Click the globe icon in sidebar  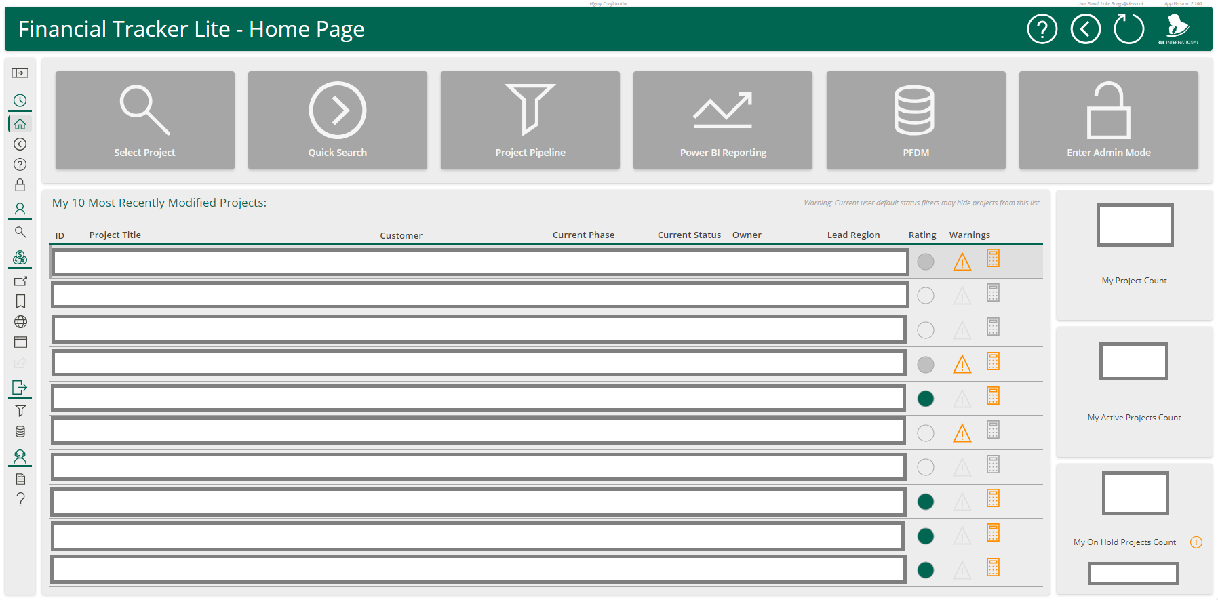click(x=20, y=321)
